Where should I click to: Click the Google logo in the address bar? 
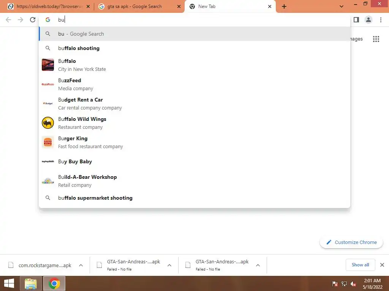tap(48, 20)
